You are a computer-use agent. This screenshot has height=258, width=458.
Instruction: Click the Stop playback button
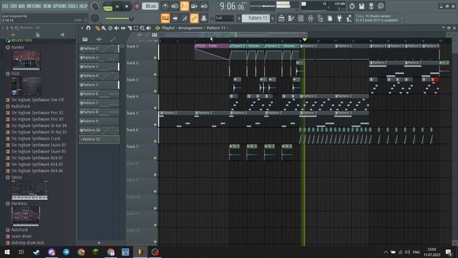(x=127, y=6)
